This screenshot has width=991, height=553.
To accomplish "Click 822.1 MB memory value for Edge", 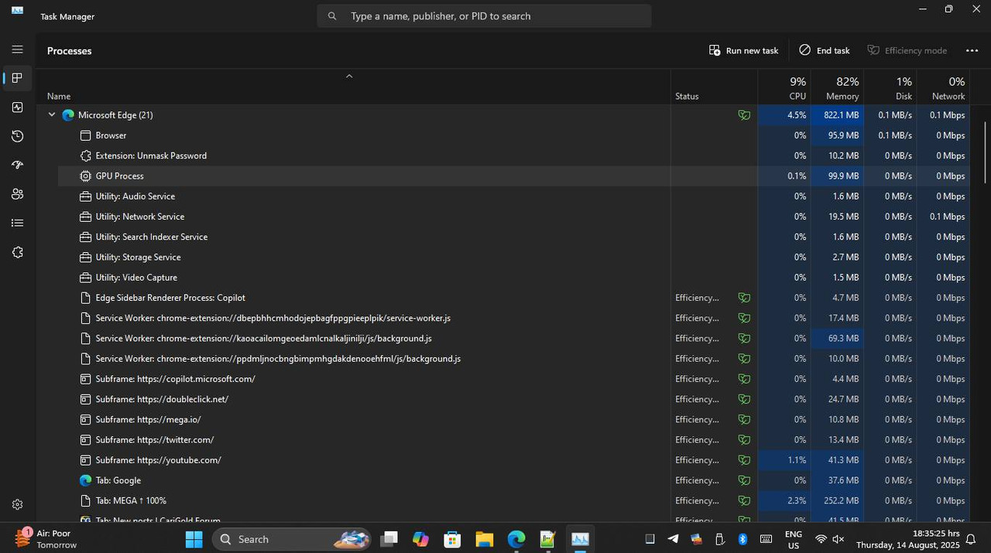I will coord(841,115).
